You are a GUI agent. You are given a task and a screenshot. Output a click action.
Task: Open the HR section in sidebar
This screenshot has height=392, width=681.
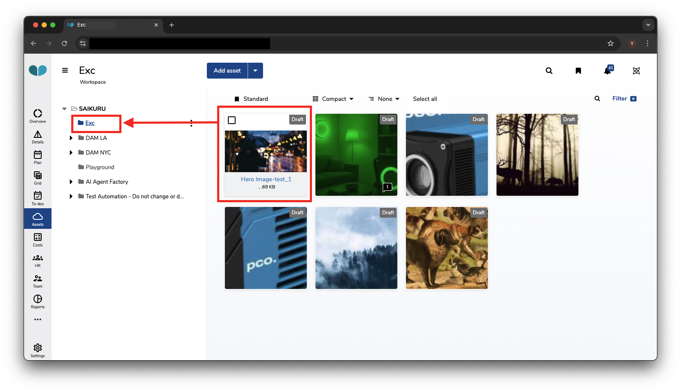[x=38, y=260]
